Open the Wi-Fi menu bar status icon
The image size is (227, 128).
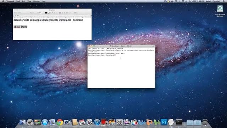tap(183, 1)
